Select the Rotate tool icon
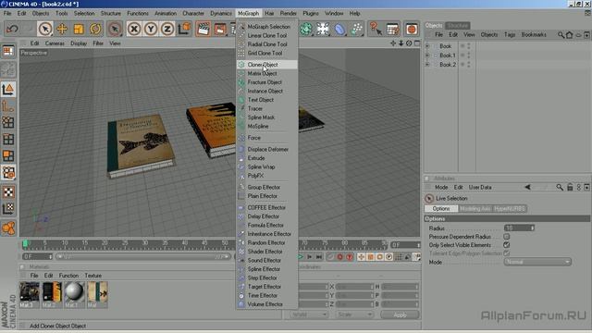This screenshot has width=592, height=333. click(x=95, y=29)
